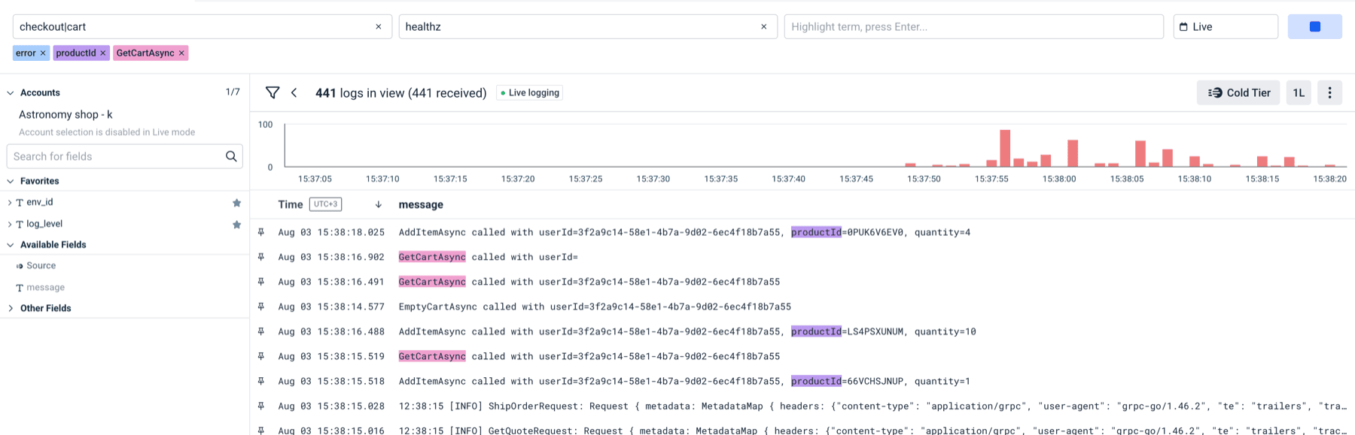Pin the 15:38:14.577 EmptyCartAsync row
This screenshot has height=435, width=1355.
[261, 307]
